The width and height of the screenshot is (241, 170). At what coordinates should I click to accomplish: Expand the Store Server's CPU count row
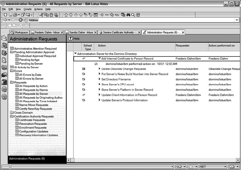[99, 84]
